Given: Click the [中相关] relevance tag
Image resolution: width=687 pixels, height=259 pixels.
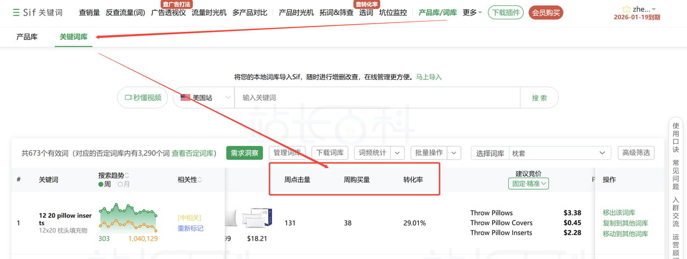Looking at the screenshot, I should (189, 218).
